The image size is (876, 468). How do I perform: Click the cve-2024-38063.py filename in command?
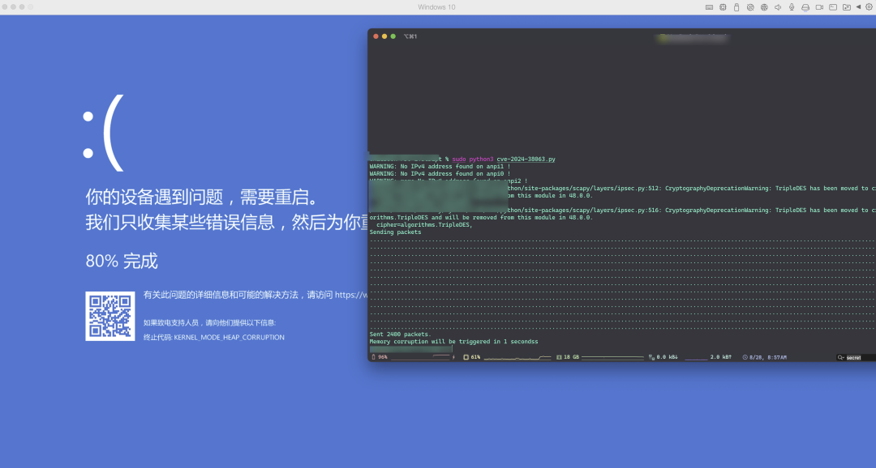(x=526, y=159)
